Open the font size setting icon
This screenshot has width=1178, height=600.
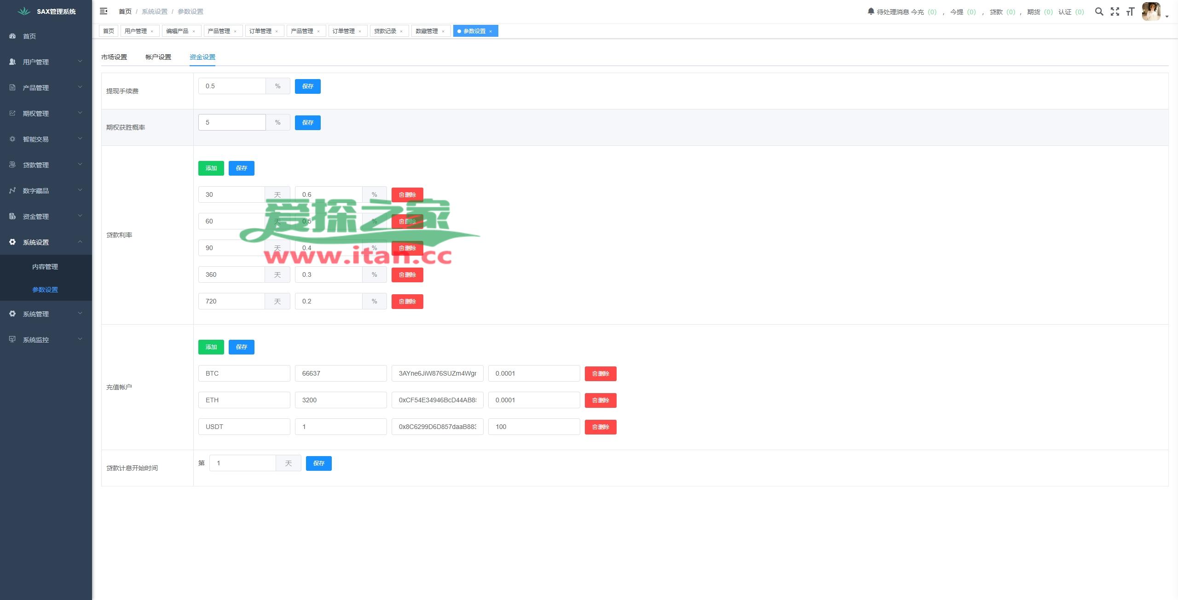point(1130,11)
